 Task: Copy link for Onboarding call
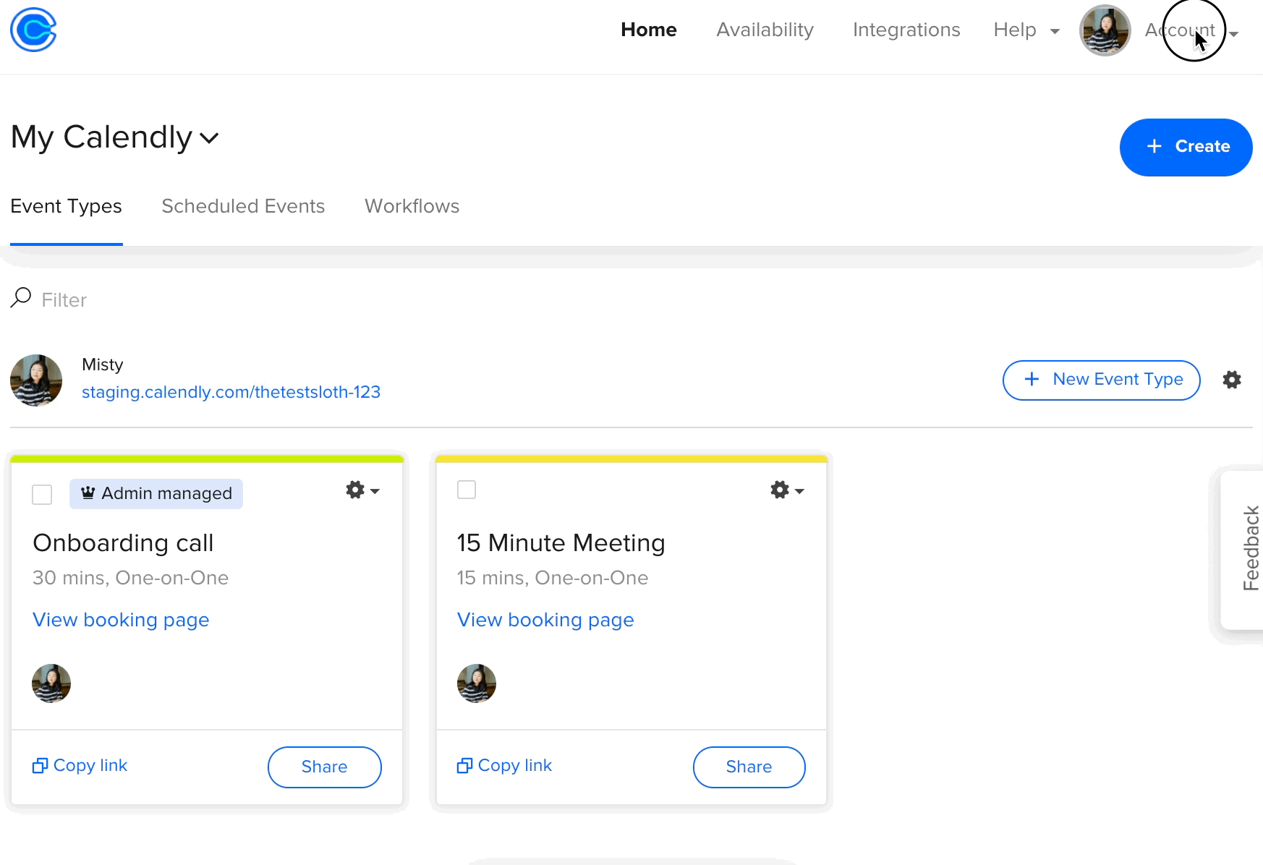pos(80,765)
